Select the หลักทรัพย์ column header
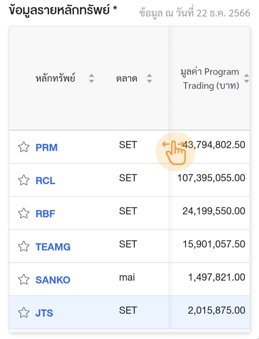Image resolution: width=259 pixels, height=339 pixels. click(x=55, y=78)
